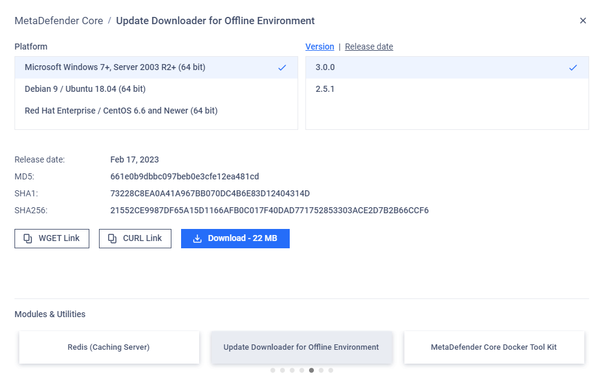Click the dialog title Update Downloader for Offline Environment
603x383 pixels.
[x=215, y=21]
